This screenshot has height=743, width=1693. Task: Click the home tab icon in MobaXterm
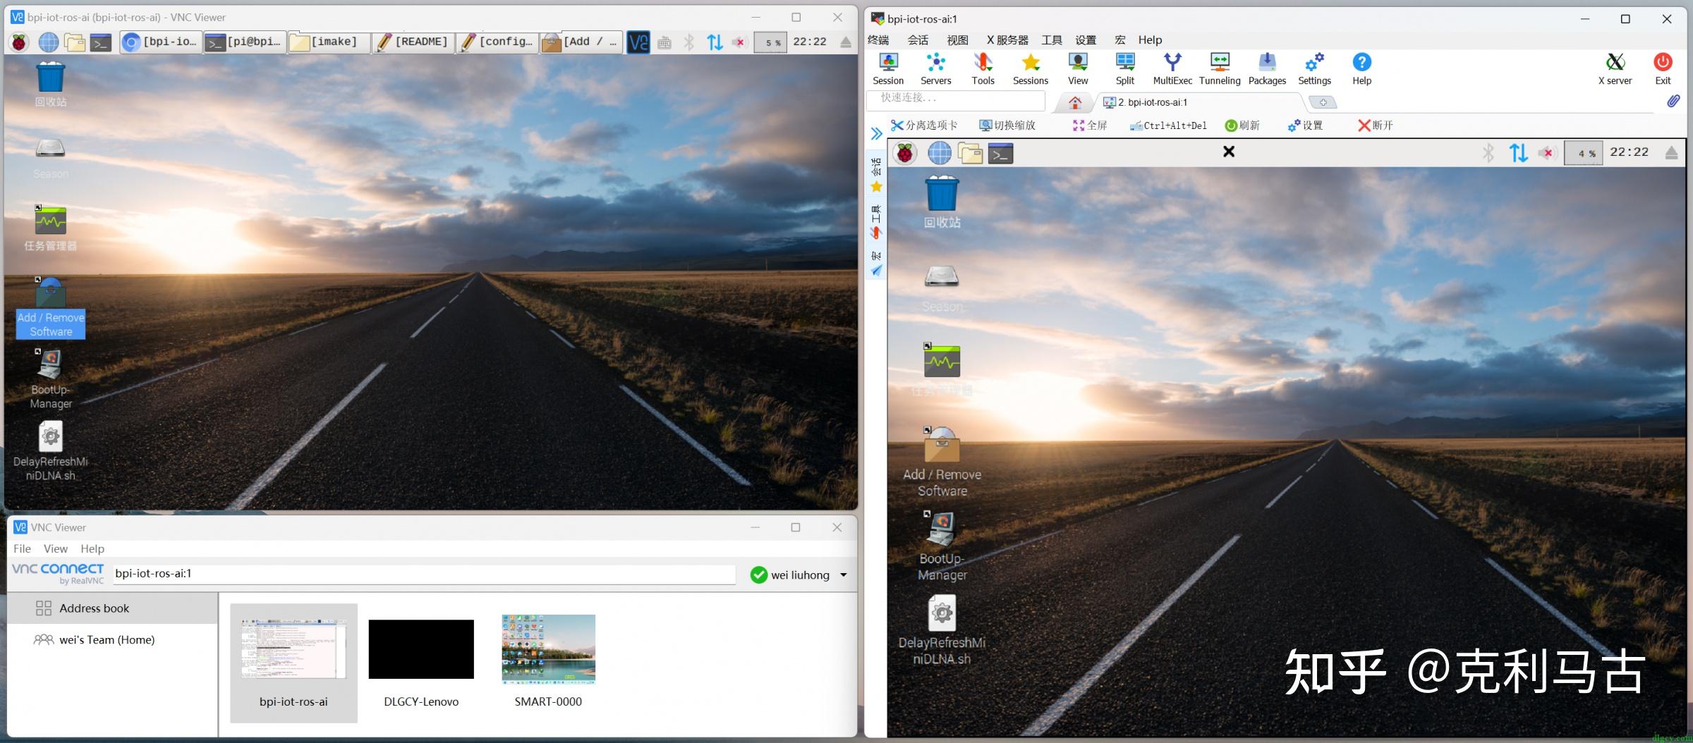(x=1074, y=103)
